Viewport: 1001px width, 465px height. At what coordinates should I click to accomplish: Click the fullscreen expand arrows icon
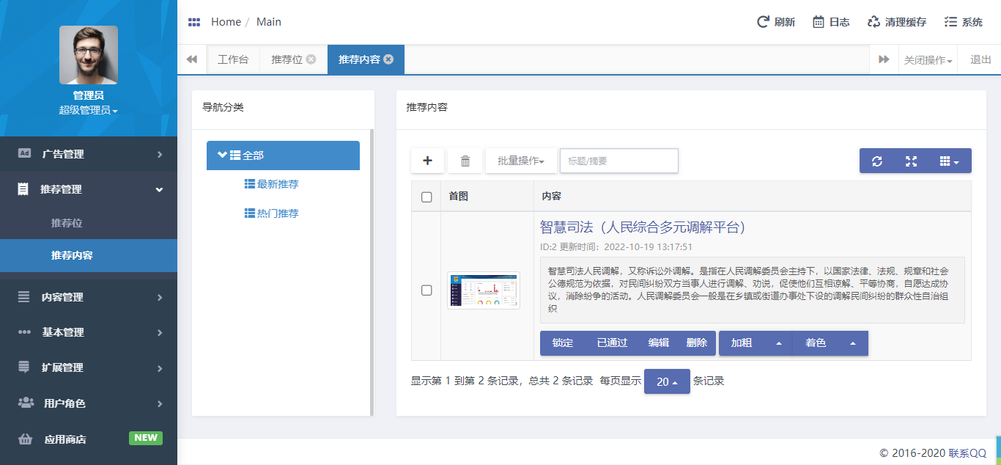(x=911, y=161)
